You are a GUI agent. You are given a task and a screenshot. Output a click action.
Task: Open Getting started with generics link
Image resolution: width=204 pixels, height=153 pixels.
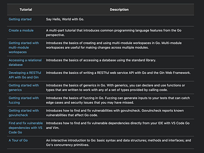click(x=24, y=87)
